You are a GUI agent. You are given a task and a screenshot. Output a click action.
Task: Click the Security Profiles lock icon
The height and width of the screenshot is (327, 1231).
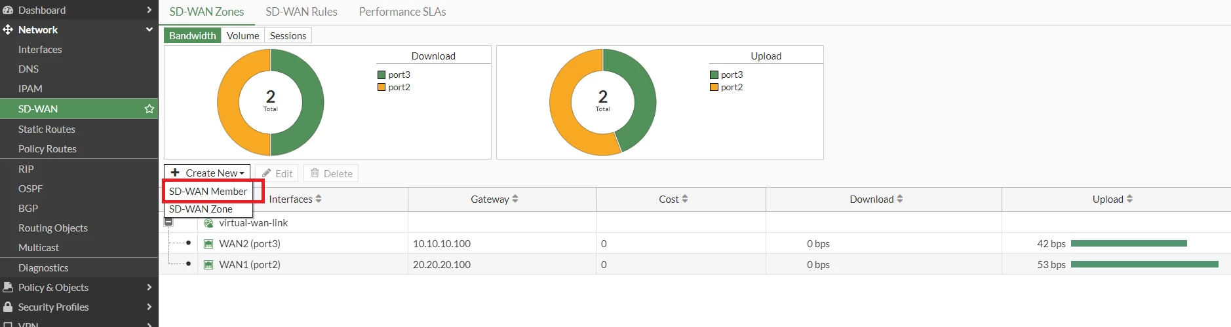coord(8,307)
